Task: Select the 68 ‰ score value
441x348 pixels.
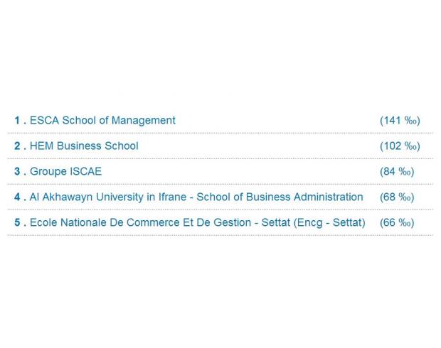Action: click(397, 197)
